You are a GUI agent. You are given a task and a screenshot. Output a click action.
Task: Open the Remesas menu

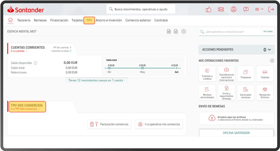pyautogui.click(x=40, y=20)
